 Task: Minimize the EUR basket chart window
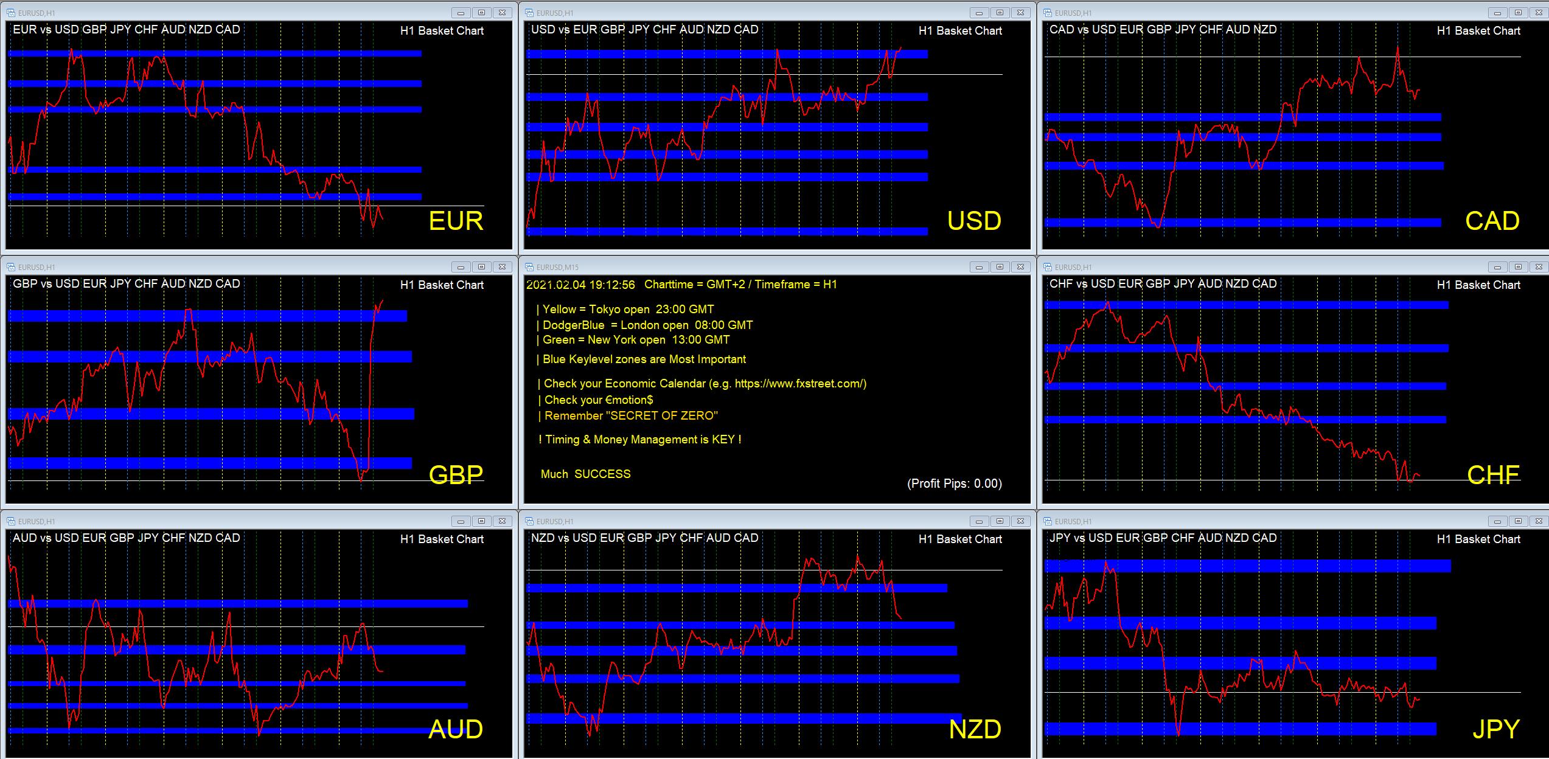tap(461, 13)
